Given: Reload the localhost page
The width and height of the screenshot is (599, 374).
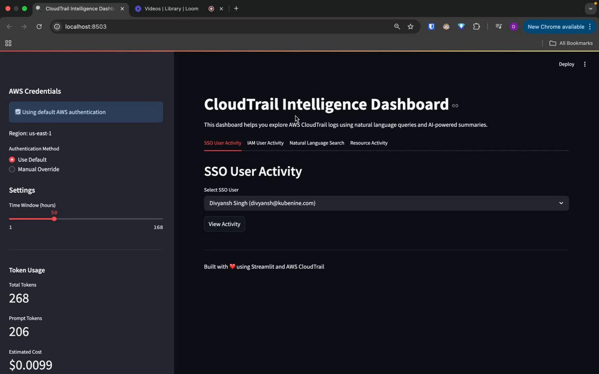Looking at the screenshot, I should (39, 27).
